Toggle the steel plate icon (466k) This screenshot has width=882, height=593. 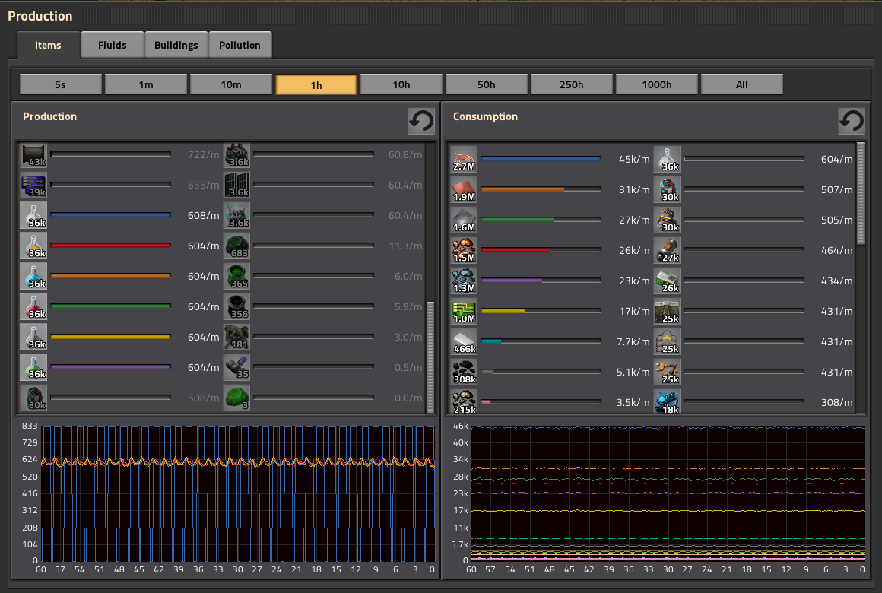(464, 341)
